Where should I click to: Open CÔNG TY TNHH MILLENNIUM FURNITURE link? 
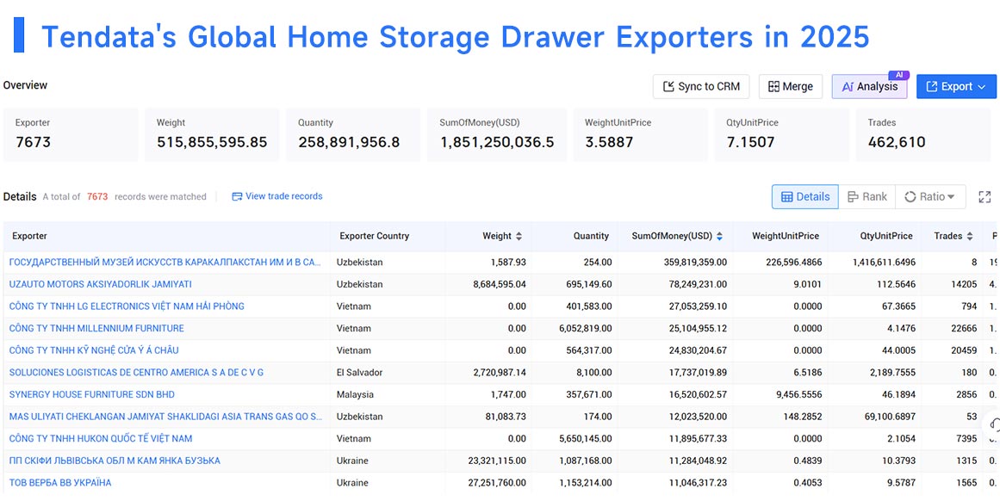pos(96,328)
